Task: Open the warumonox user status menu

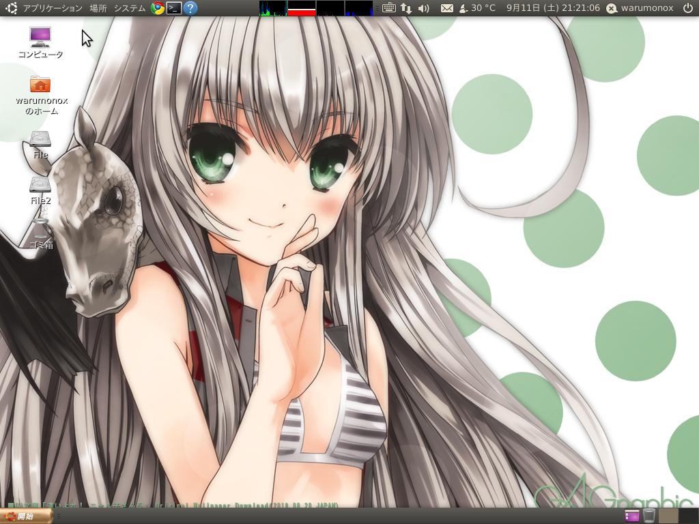Action: click(x=640, y=8)
